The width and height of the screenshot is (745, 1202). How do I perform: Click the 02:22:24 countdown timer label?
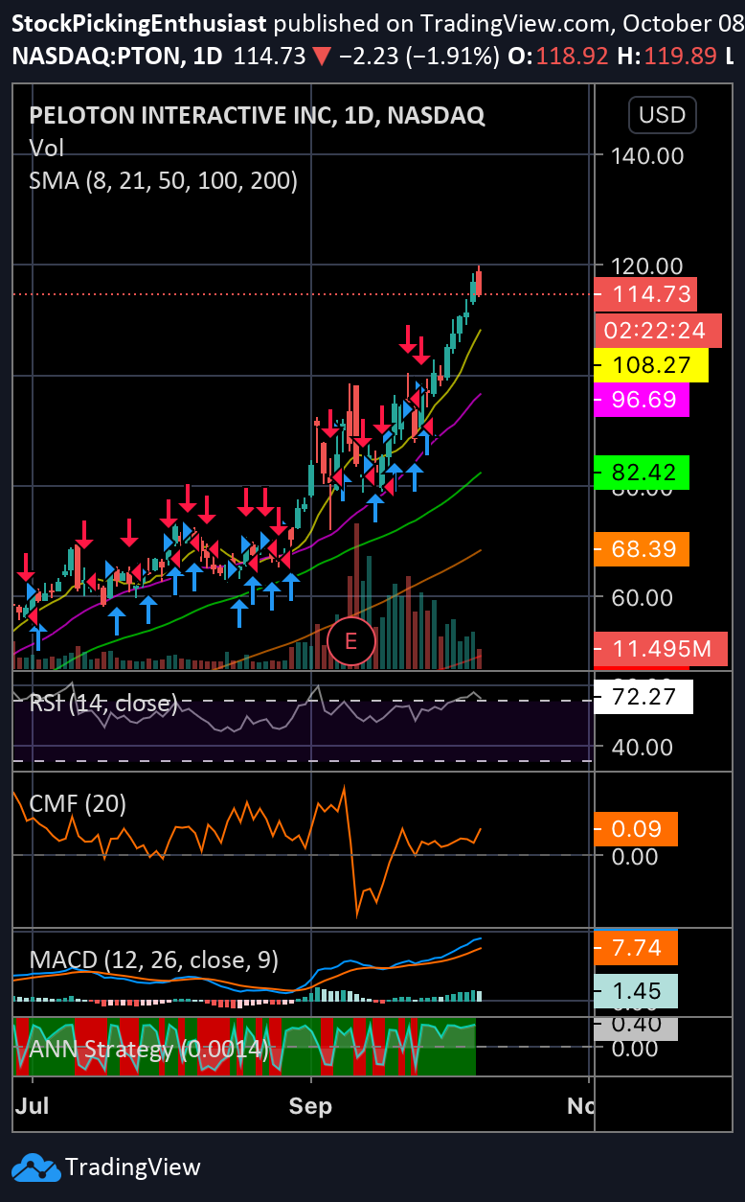click(658, 331)
